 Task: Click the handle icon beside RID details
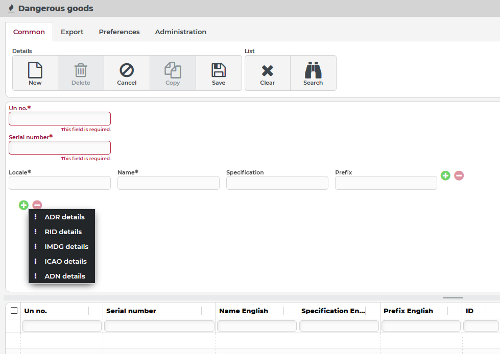(35, 232)
